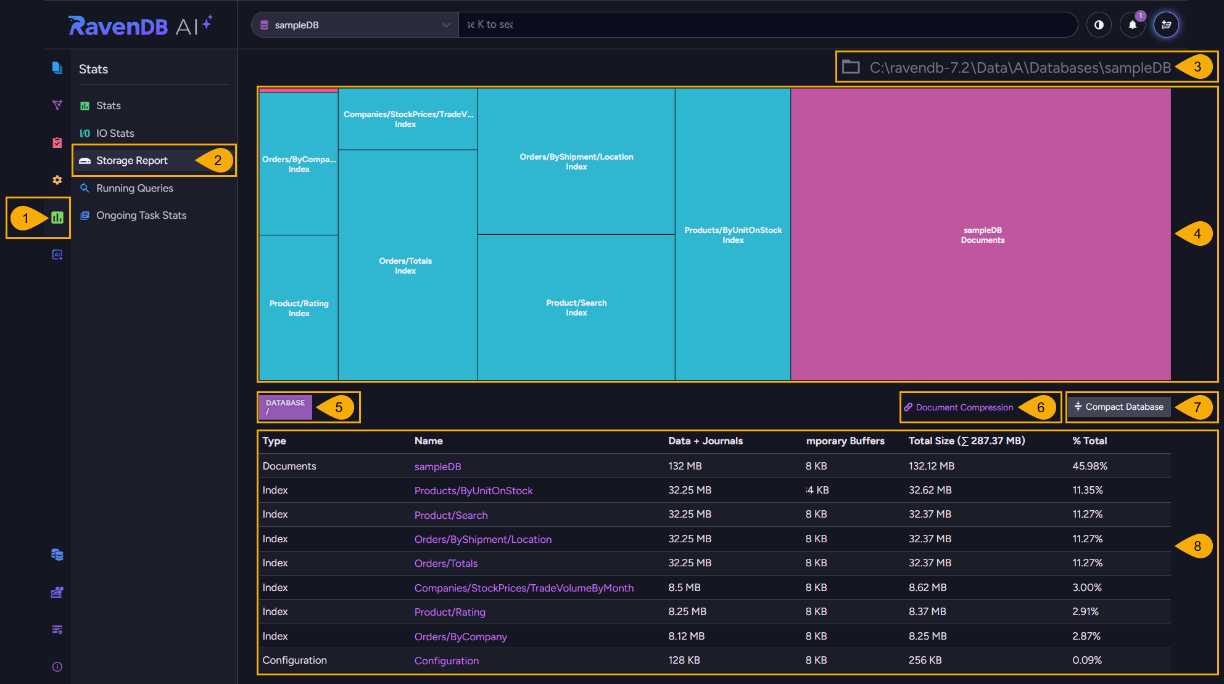Click the % Total column header

click(1090, 441)
